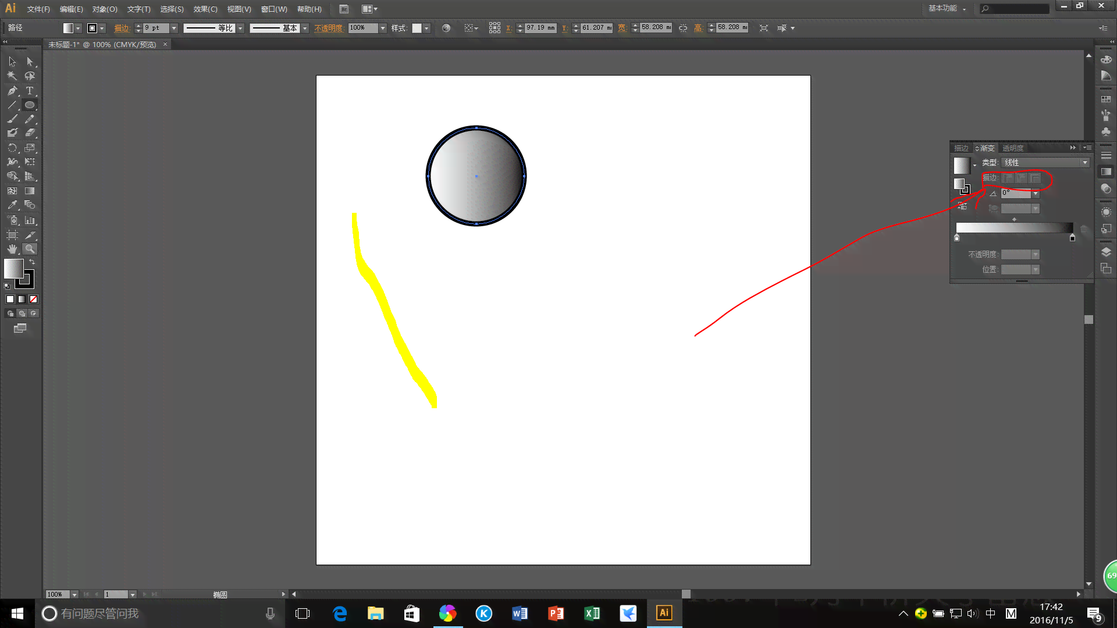The width and height of the screenshot is (1117, 628).
Task: Click the 效果 (Effect) menu
Action: [x=203, y=9]
